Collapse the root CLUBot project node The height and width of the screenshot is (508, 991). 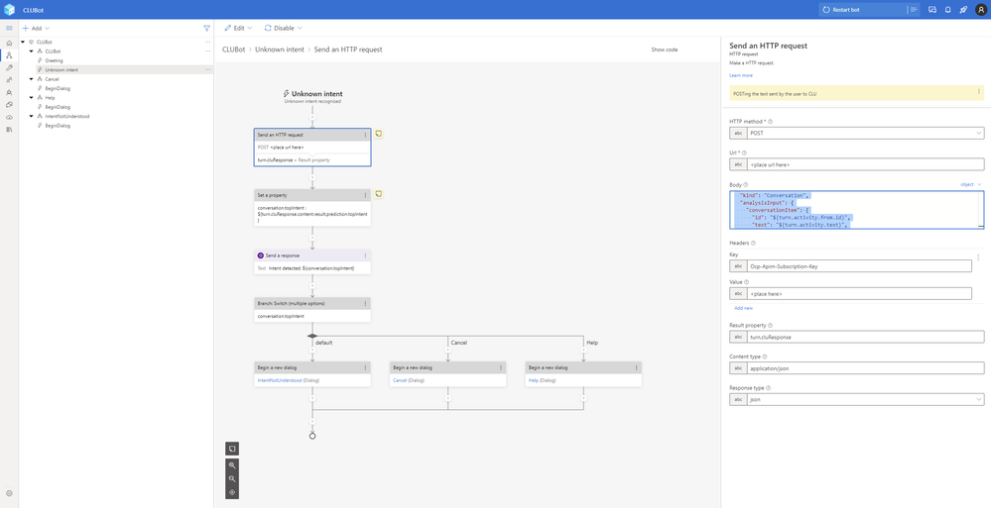[23, 42]
